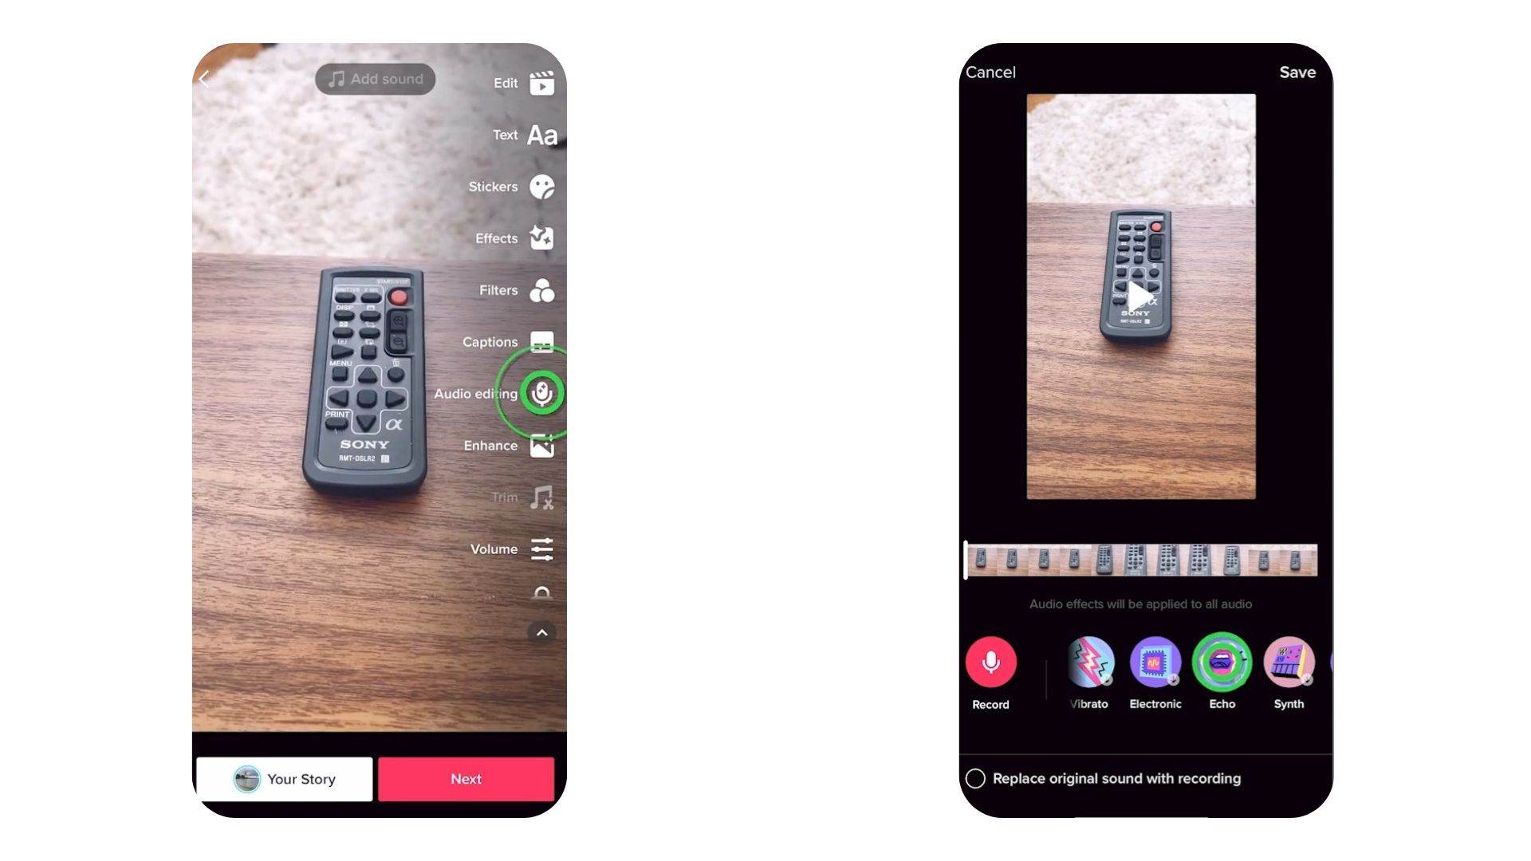
Task: Select the Synth audio effect
Action: pyautogui.click(x=1287, y=661)
